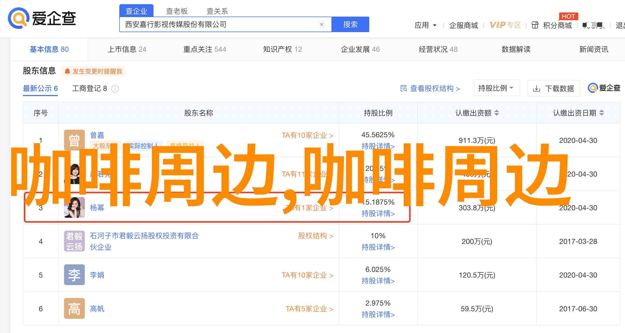
Task: Open the 企服商城 link
Action: coord(464,25)
